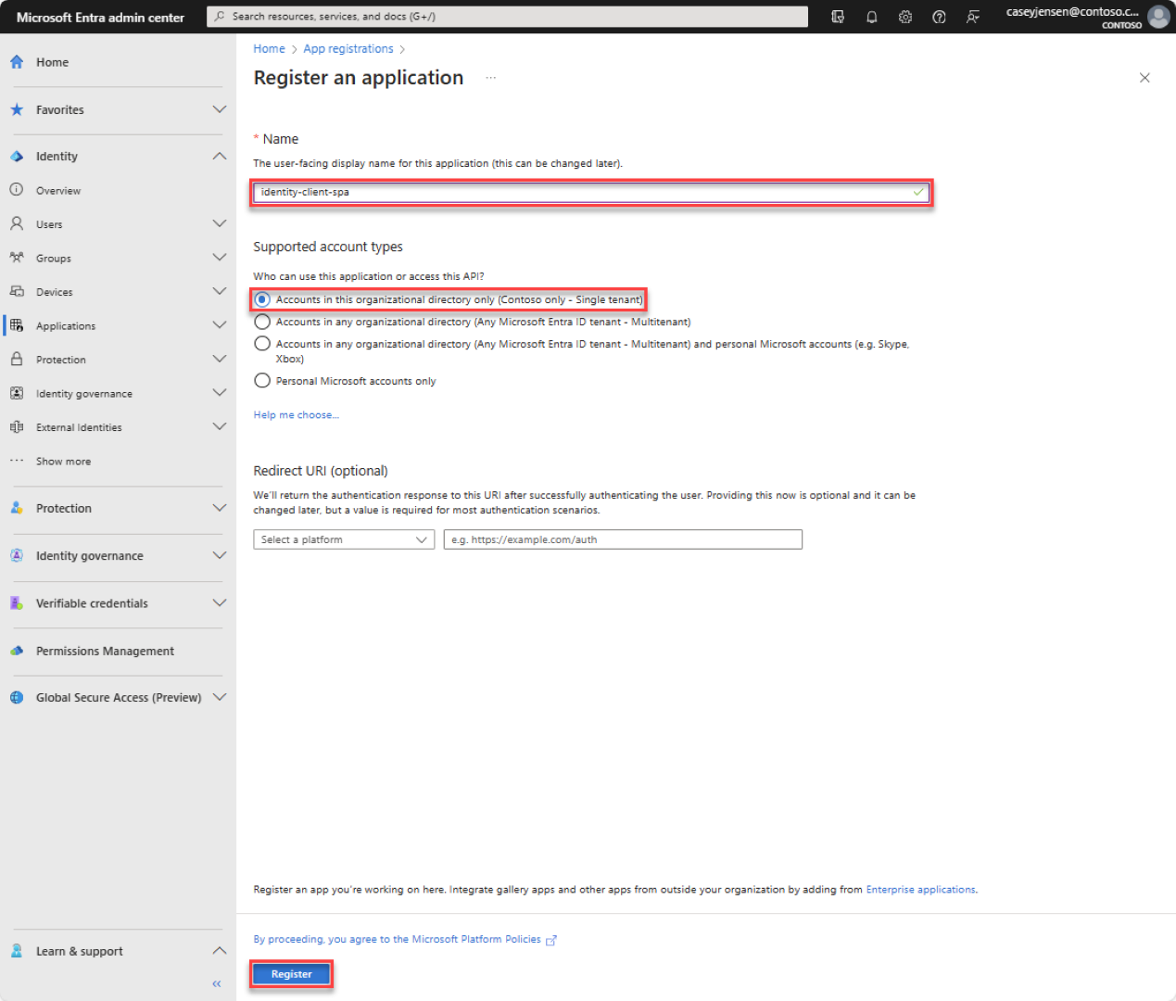Click Show more in sidebar
This screenshot has width=1176, height=1001.
63,462
